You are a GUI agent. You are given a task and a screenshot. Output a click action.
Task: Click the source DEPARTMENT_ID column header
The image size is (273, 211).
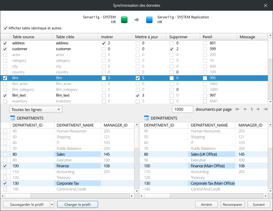pyautogui.click(x=32, y=125)
